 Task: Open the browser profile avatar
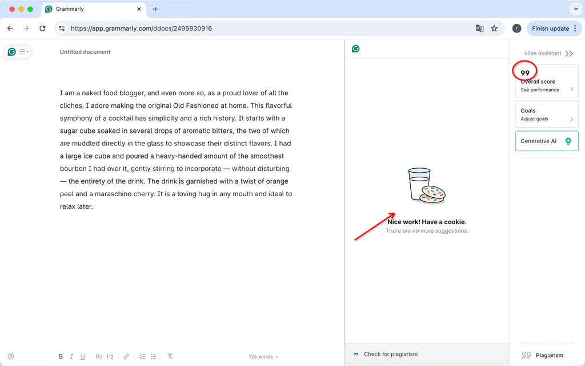pyautogui.click(x=516, y=29)
